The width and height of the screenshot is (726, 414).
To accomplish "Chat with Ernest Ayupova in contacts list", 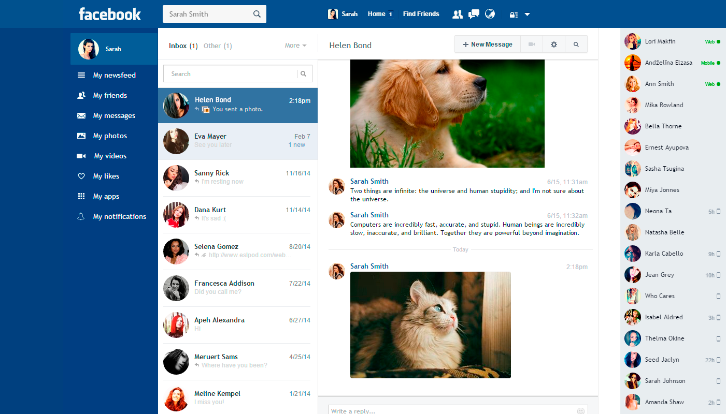I will point(672,147).
